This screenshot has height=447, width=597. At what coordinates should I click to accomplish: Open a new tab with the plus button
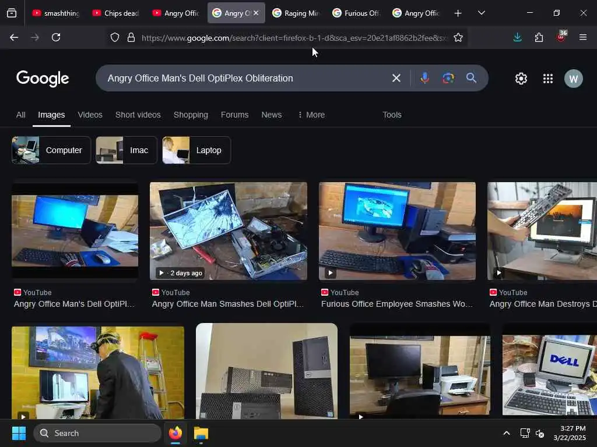[x=458, y=13]
